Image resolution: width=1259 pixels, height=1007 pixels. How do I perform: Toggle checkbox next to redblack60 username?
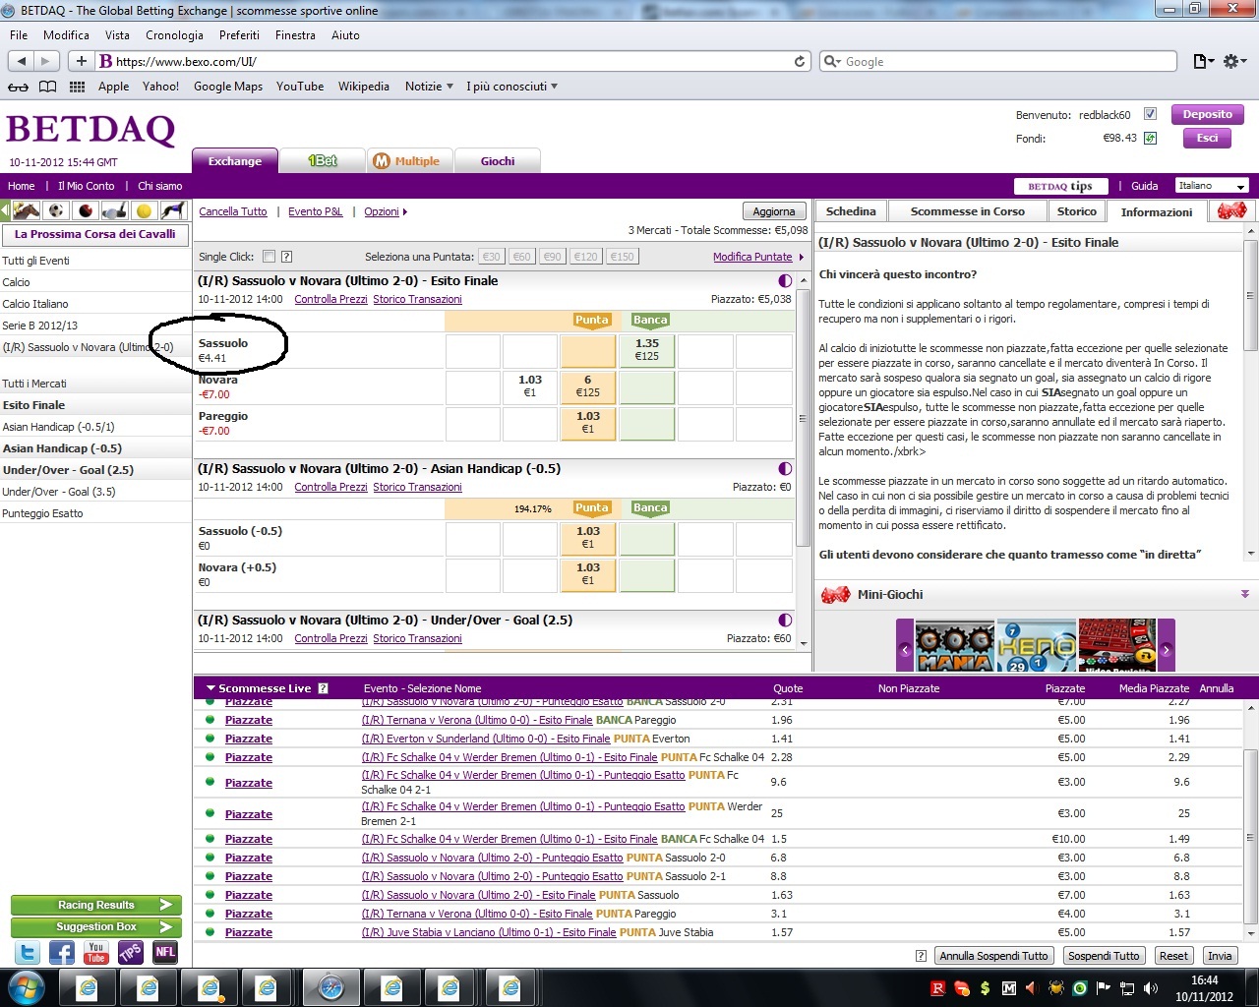pyautogui.click(x=1150, y=114)
